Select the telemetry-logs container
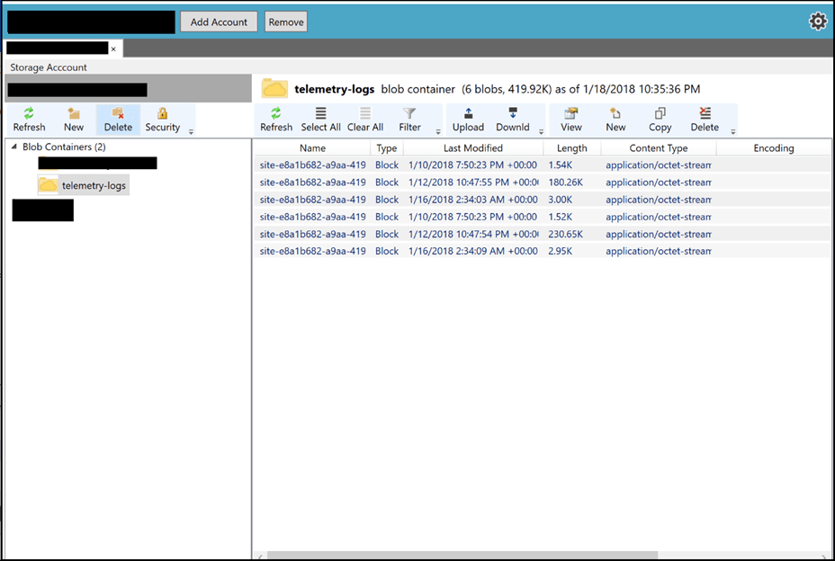 [x=94, y=186]
